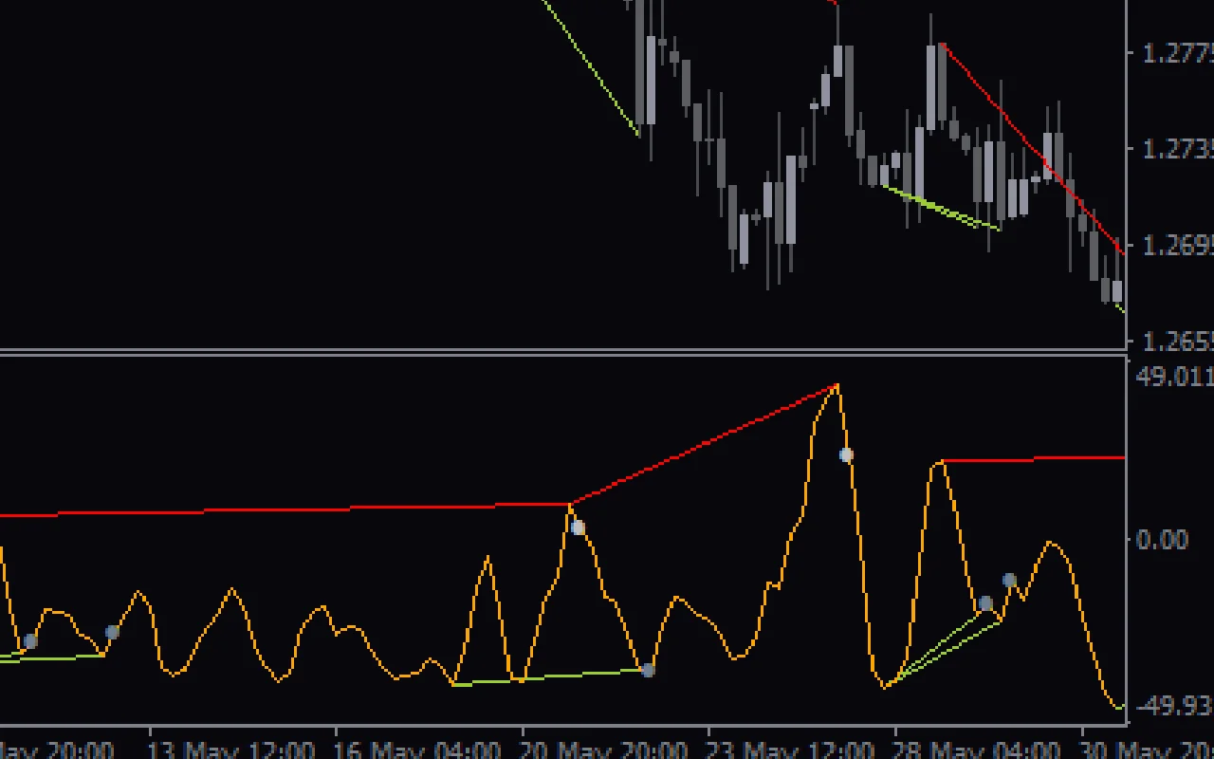Click the 1.2695 price level on axis
The width and height of the screenshot is (1214, 759).
tap(1176, 246)
